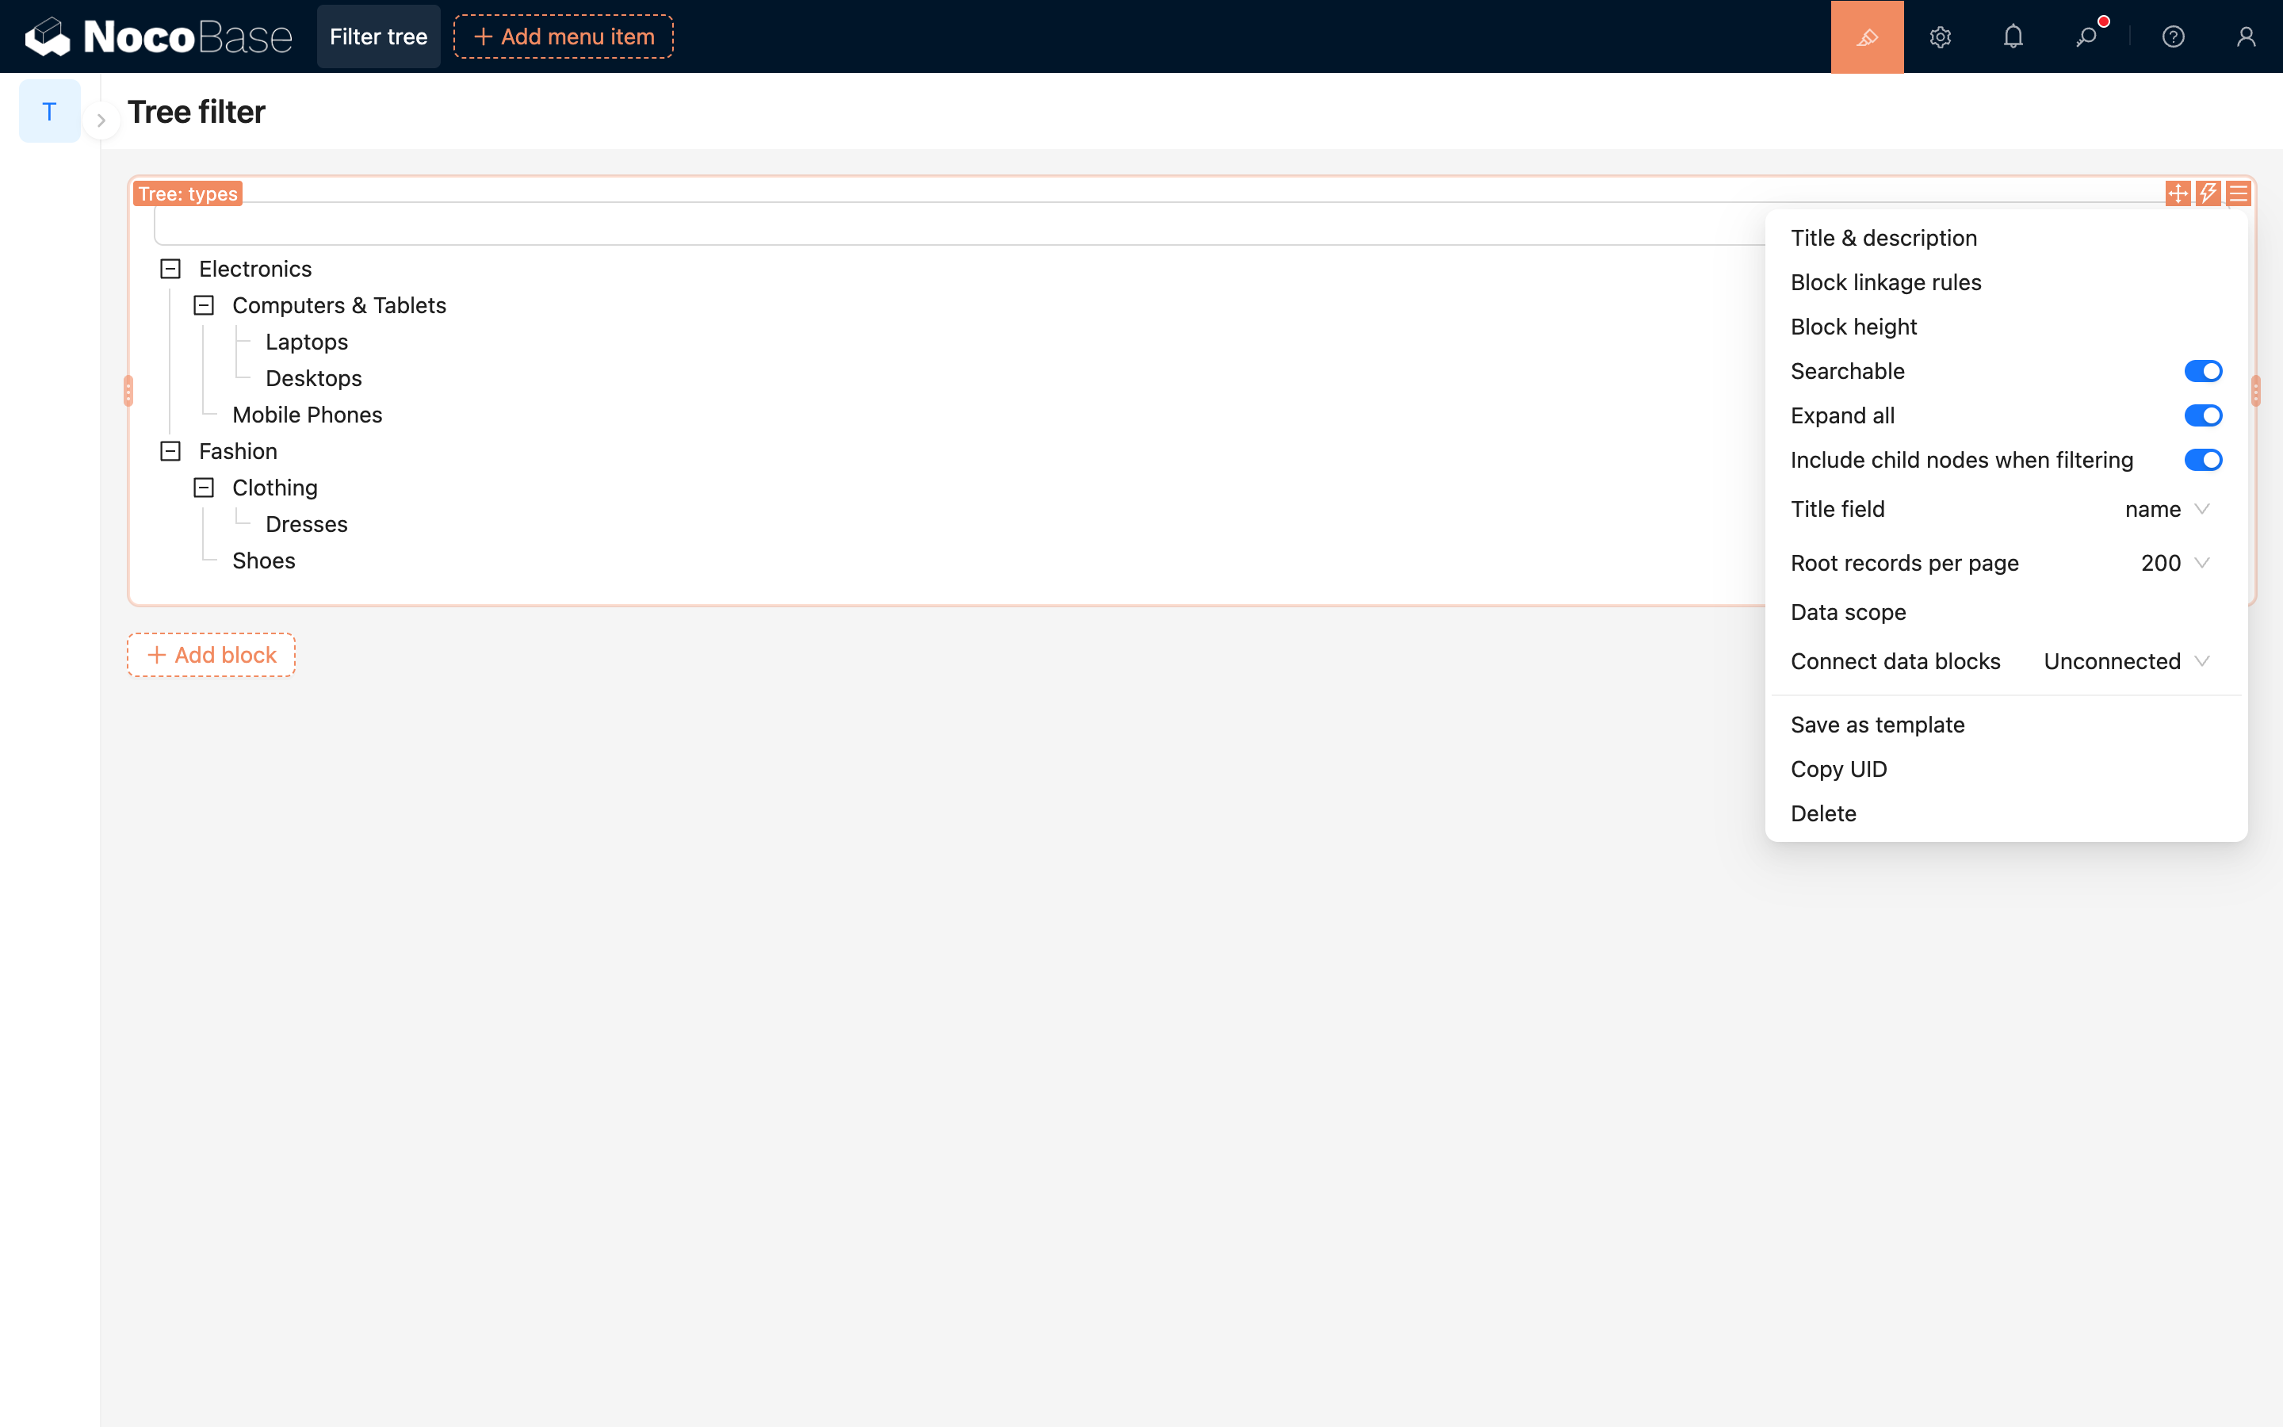2283x1427 pixels.
Task: Click the block drag-move cross icon
Action: pyautogui.click(x=2178, y=193)
